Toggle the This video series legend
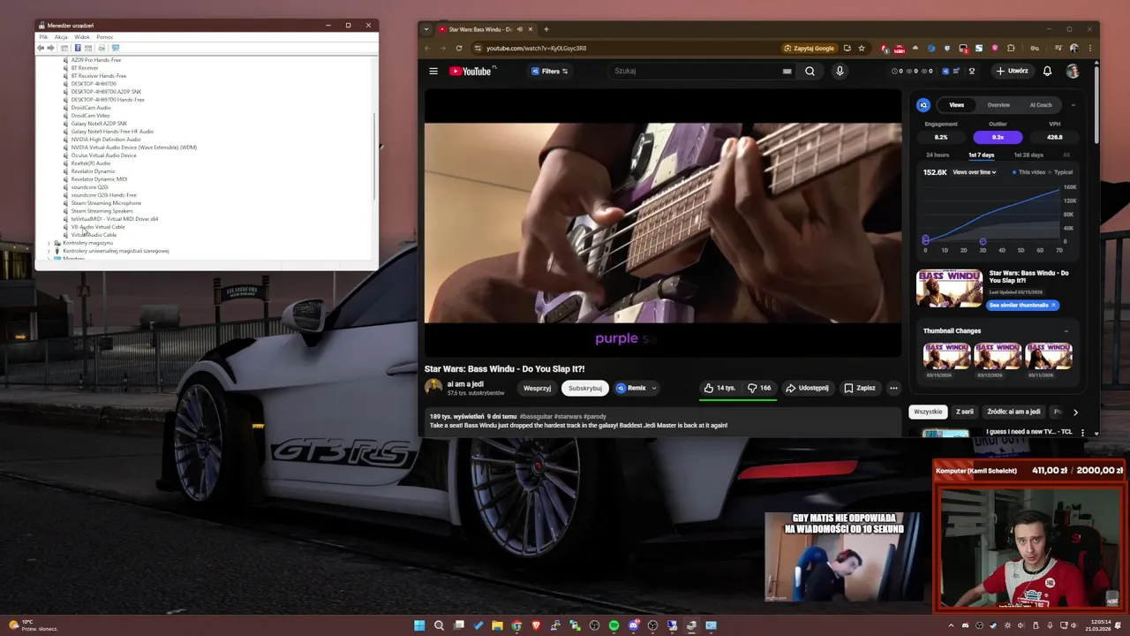1130x636 pixels. click(x=1028, y=172)
